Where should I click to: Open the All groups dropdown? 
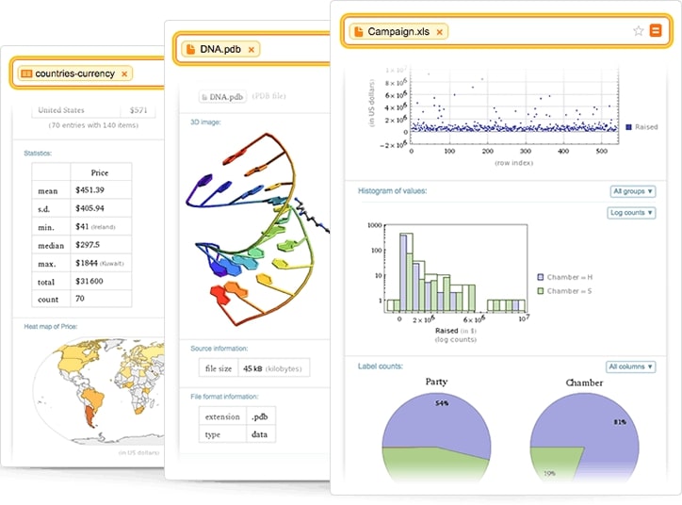coord(633,191)
